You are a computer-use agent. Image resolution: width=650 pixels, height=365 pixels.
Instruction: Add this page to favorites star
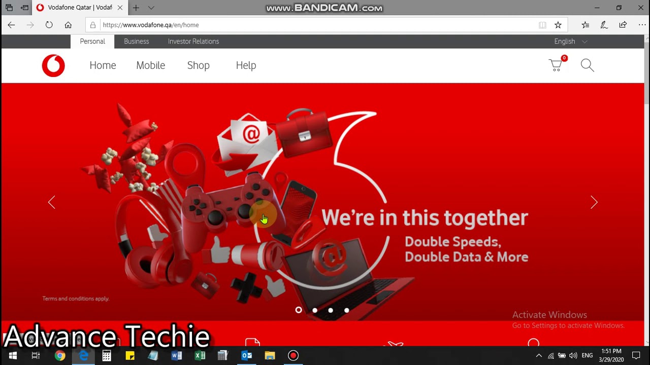point(558,25)
